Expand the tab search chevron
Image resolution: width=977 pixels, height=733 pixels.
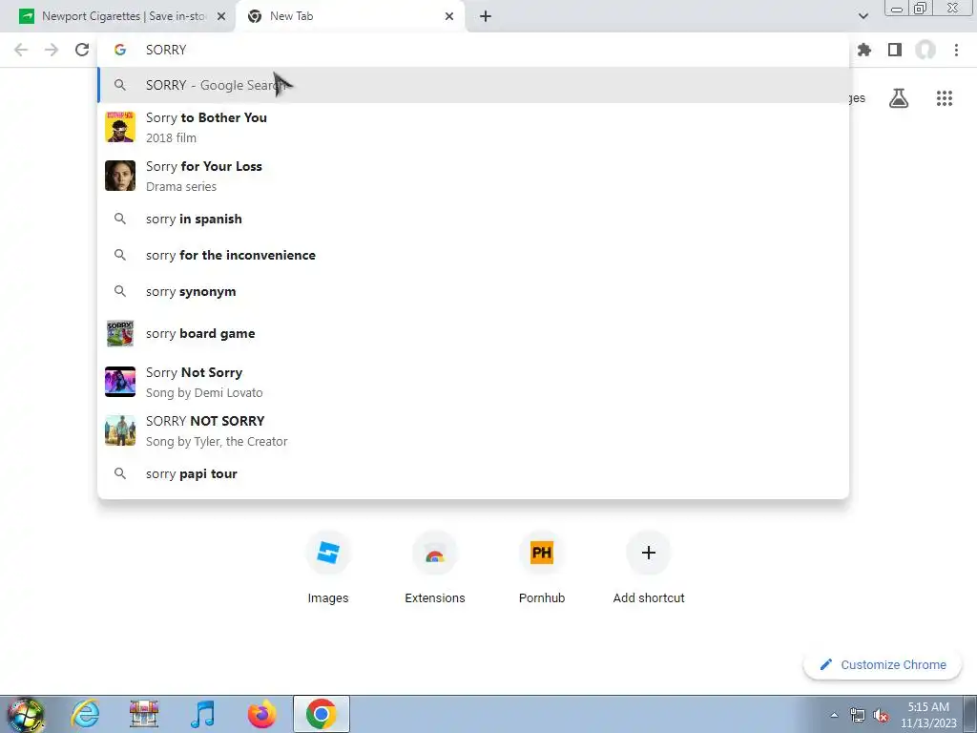[863, 16]
